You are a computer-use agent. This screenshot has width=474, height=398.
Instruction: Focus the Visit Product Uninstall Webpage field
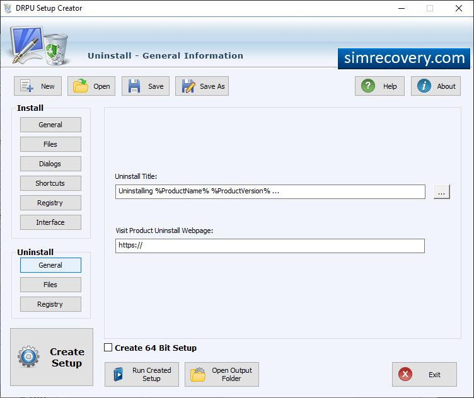click(x=270, y=246)
